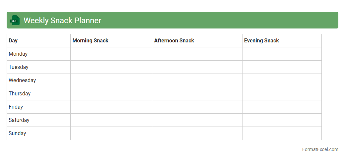The height and width of the screenshot is (159, 345).
Task: Click the Saturday row label
Action: pyautogui.click(x=19, y=120)
